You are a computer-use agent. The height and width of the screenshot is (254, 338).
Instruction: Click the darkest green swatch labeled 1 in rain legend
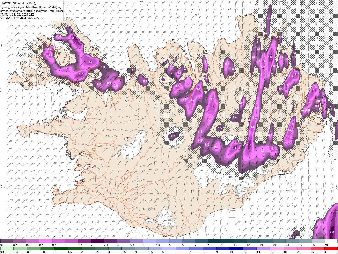tap(61, 248)
